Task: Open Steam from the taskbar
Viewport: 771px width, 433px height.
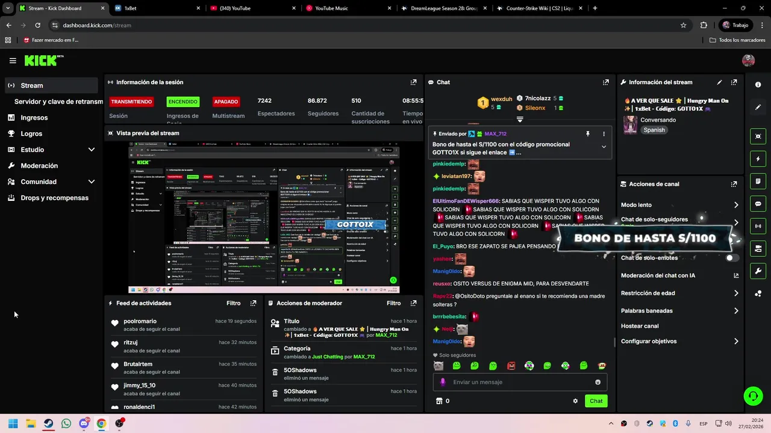Action: (48, 423)
